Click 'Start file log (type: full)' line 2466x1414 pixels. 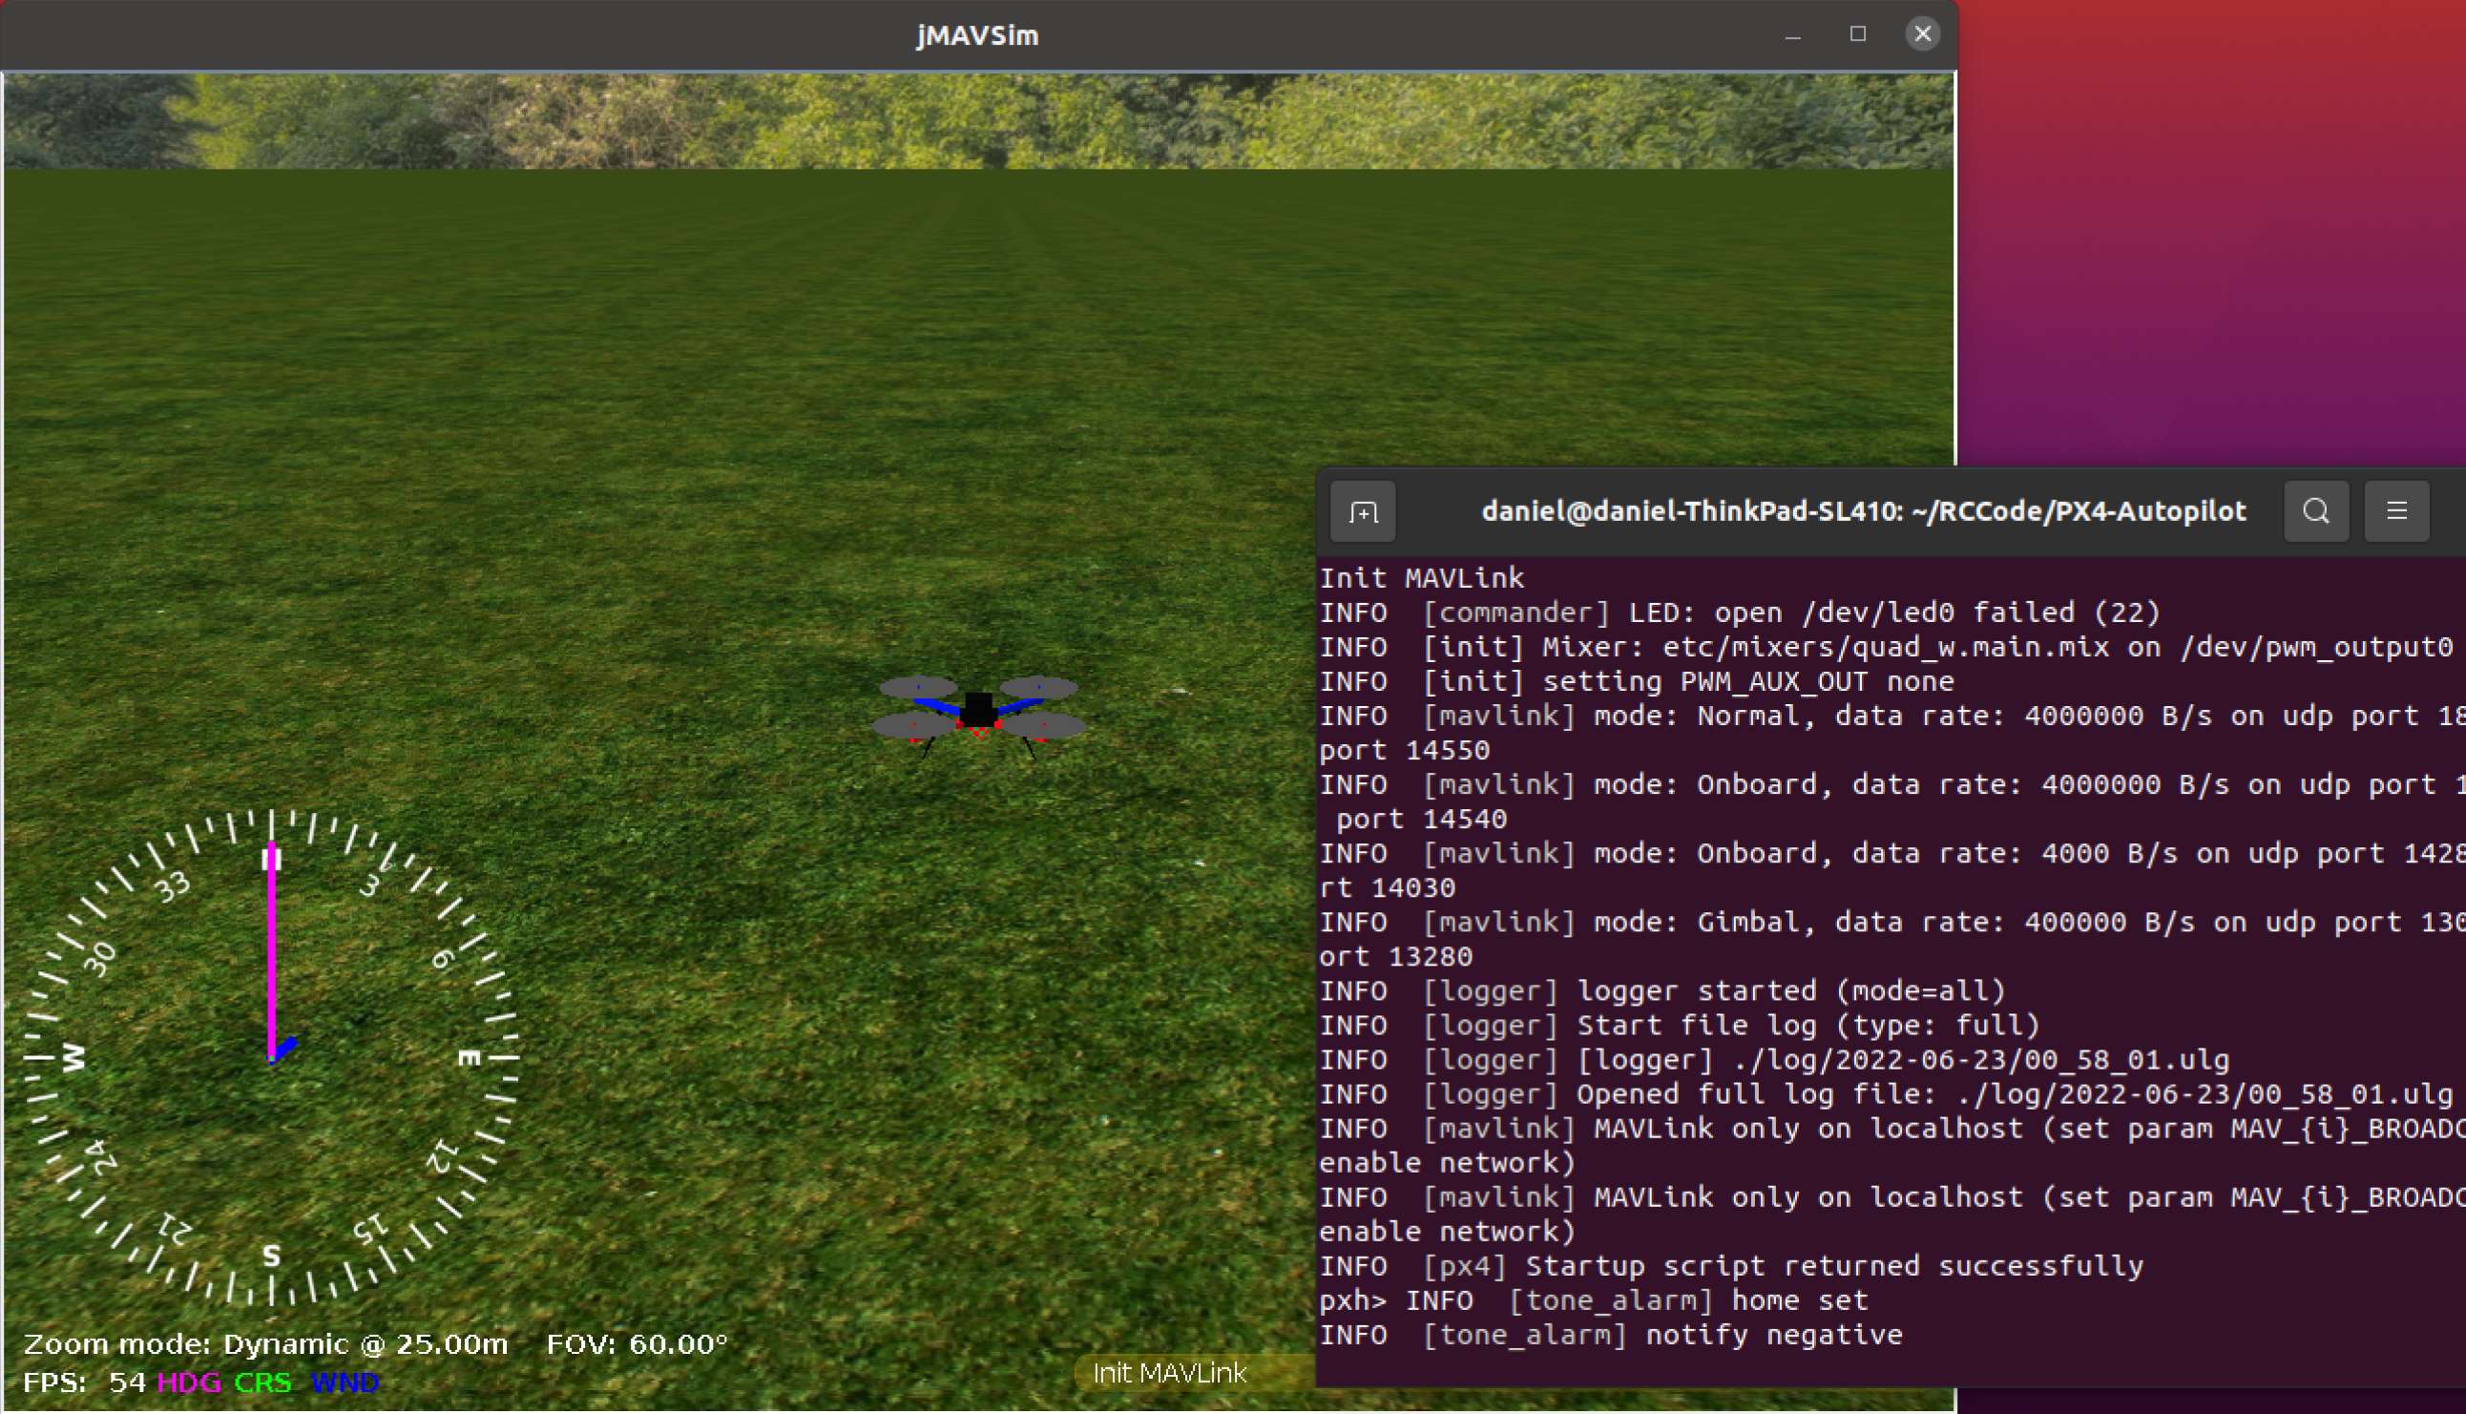point(1680,1027)
